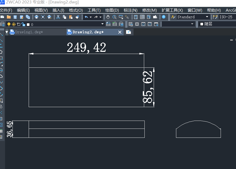Click the Layer Previous icon
The width and height of the screenshot is (236, 169).
point(115,24)
